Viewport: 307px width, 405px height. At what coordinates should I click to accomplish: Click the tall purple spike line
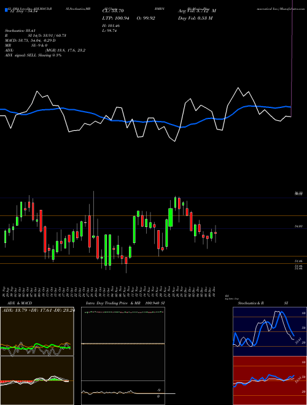292,58
